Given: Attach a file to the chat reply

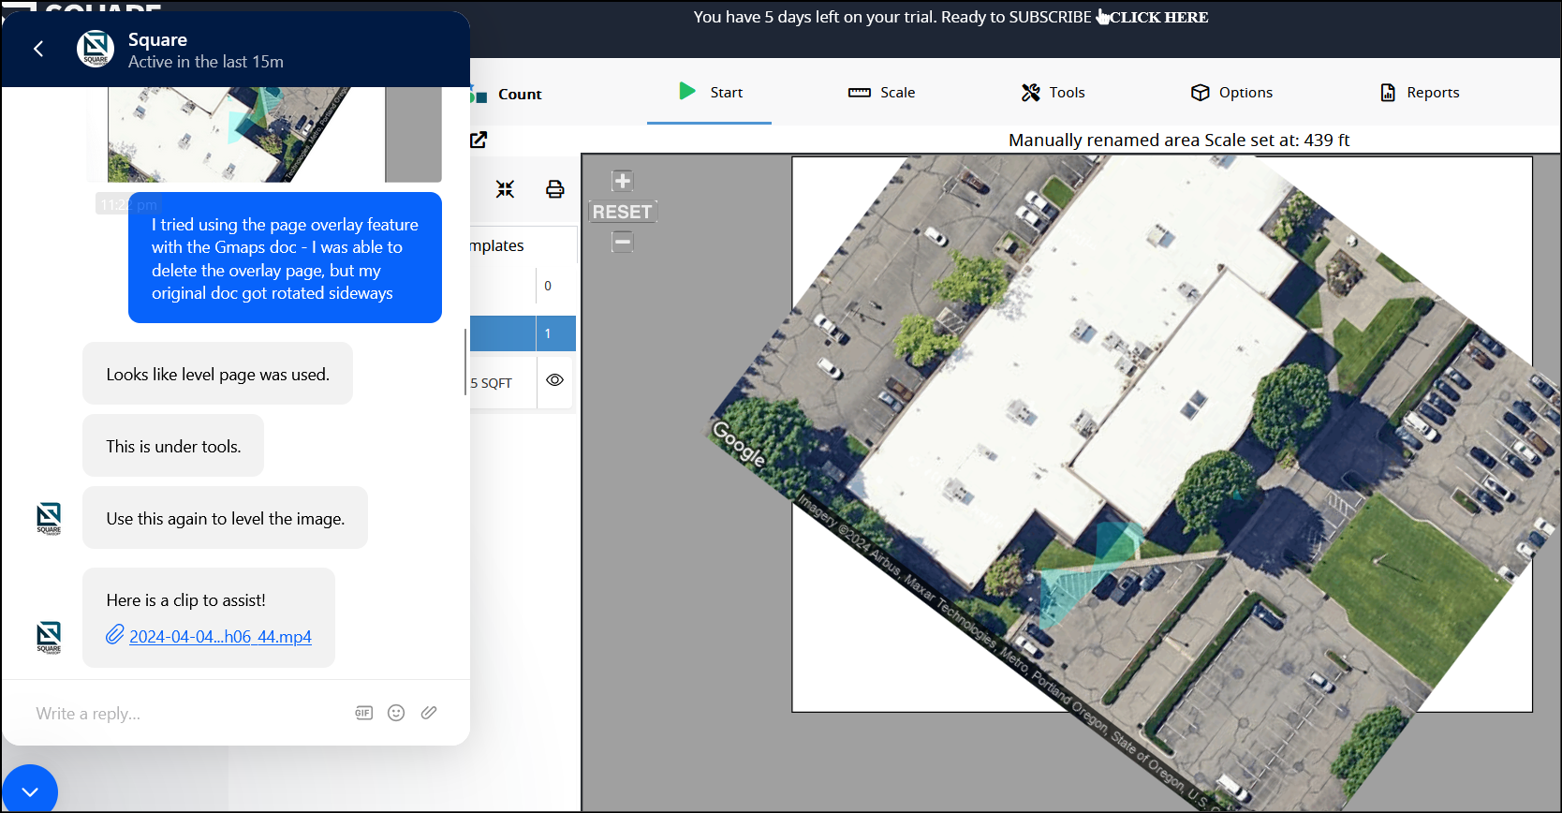Looking at the screenshot, I should click(x=429, y=713).
